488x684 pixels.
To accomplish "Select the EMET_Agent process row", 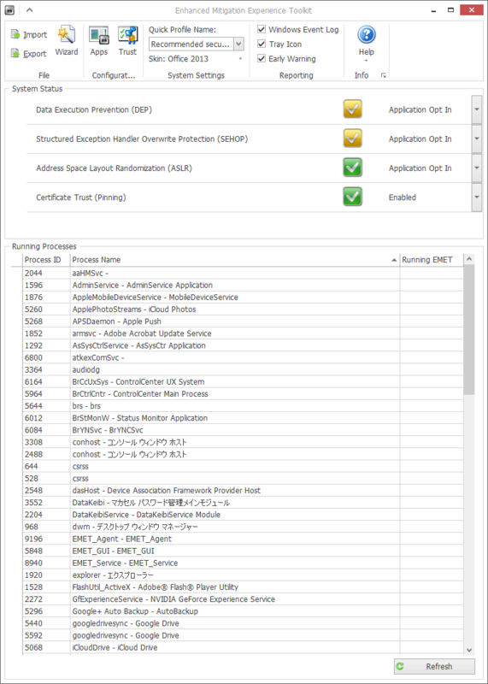I will pyautogui.click(x=244, y=539).
